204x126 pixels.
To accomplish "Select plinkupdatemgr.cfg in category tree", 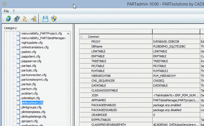I will pos(34,117).
